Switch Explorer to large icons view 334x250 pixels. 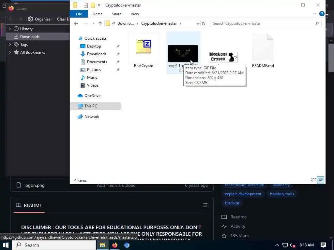(x=321, y=180)
